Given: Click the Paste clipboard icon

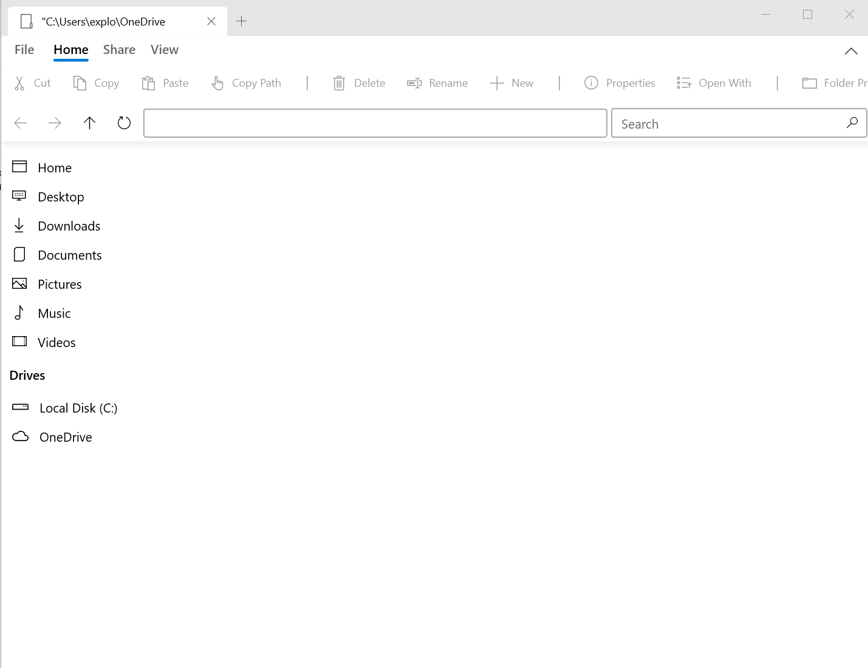Looking at the screenshot, I should [x=148, y=83].
